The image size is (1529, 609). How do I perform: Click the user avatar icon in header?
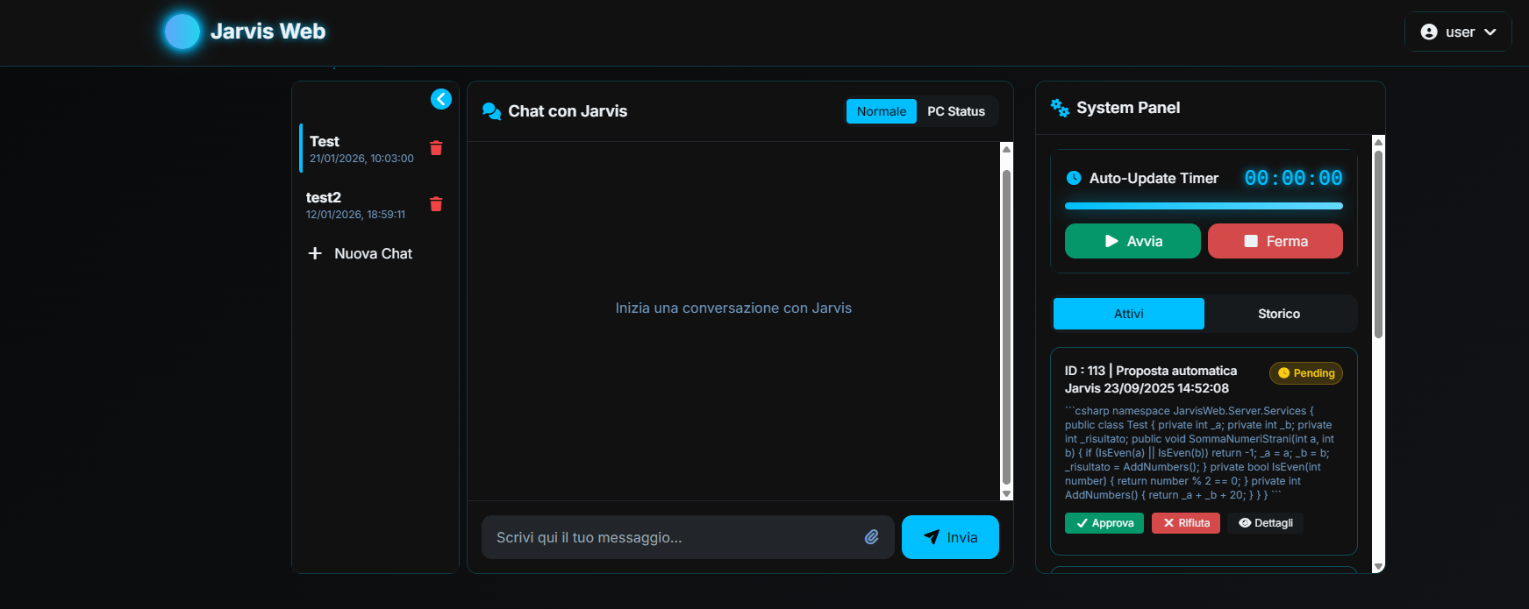pyautogui.click(x=1429, y=32)
